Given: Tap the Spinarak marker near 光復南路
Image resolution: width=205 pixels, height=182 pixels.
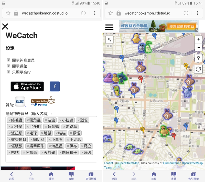Looking at the screenshot, I should point(138,151).
